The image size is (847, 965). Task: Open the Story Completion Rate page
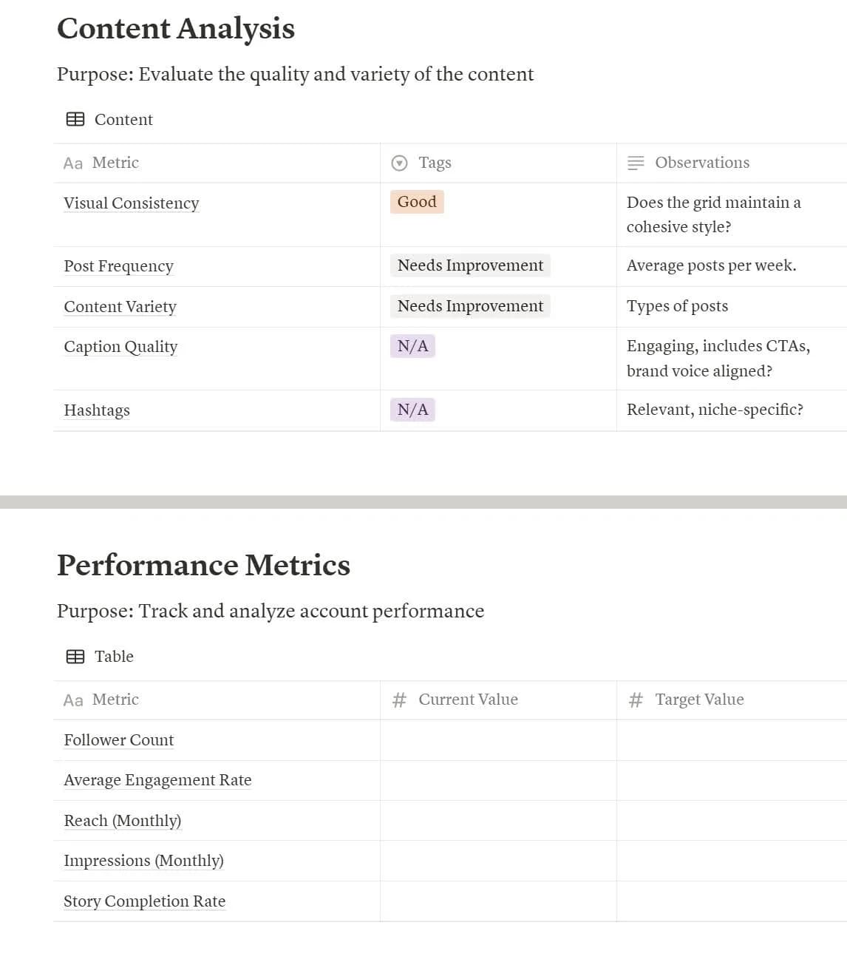[144, 901]
